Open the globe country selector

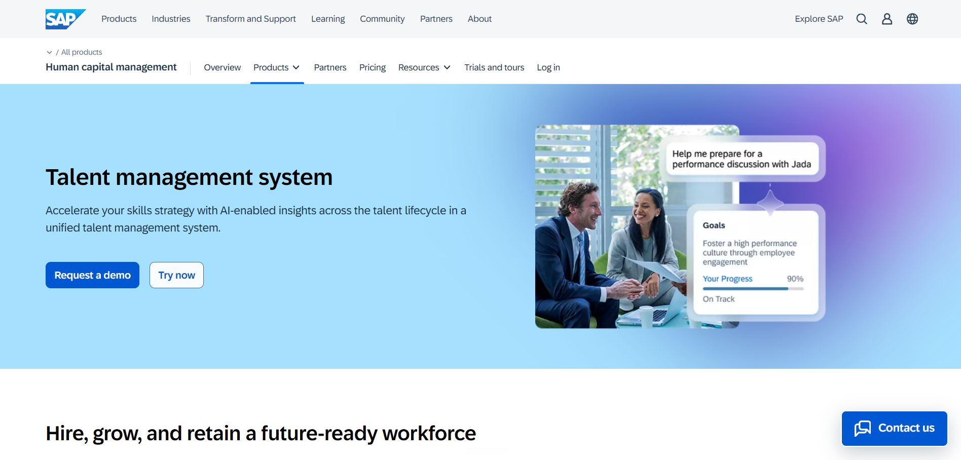pyautogui.click(x=912, y=19)
